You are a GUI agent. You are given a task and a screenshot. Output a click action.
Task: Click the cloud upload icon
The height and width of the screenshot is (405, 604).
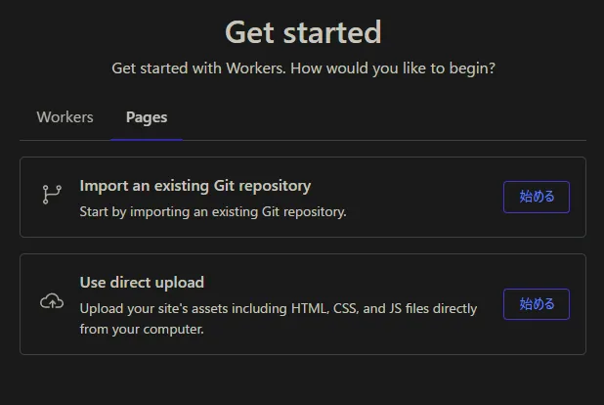pyautogui.click(x=51, y=302)
